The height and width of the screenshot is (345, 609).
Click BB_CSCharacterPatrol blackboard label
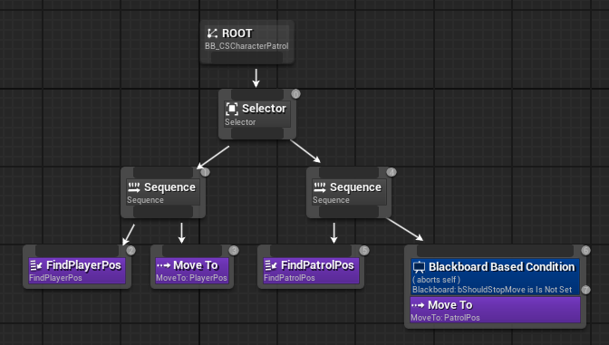[246, 46]
